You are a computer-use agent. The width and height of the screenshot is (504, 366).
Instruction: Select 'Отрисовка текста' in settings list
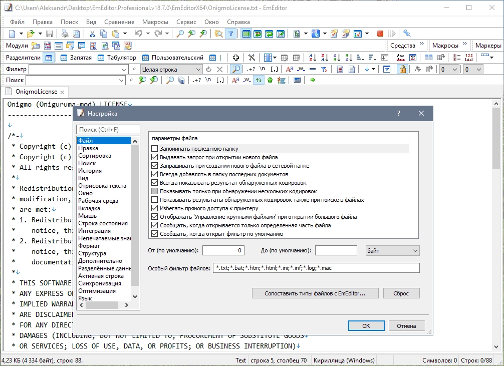pyautogui.click(x=102, y=186)
